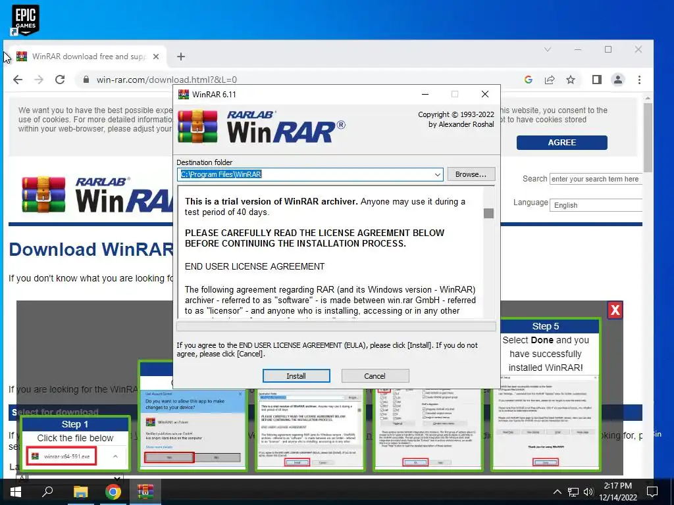
Task: Click the license text scrollbar thumb
Action: [x=488, y=213]
